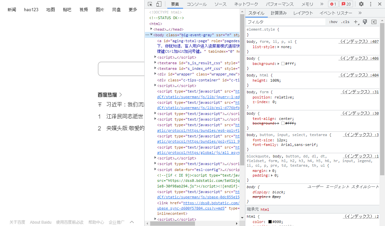The image size is (385, 226).
Task: Collapse Baidu footer with up chevron
Action: pyautogui.click(x=132, y=222)
